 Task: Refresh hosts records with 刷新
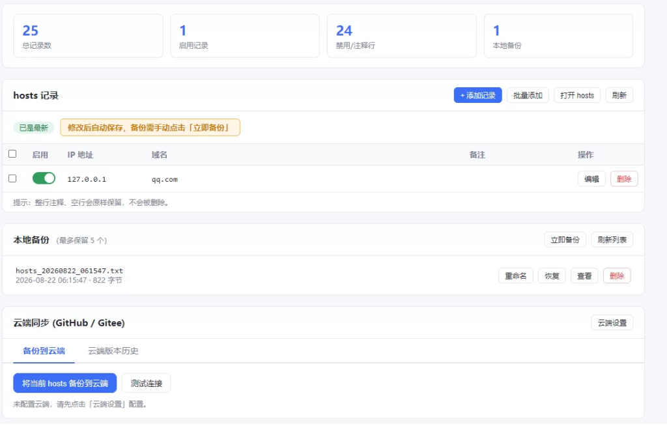point(619,95)
